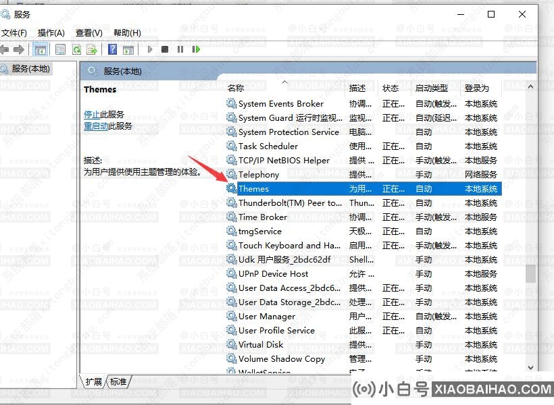Screen dimensions: 554x405
Task: Click the gear icon of tmgService
Action: pos(232,231)
